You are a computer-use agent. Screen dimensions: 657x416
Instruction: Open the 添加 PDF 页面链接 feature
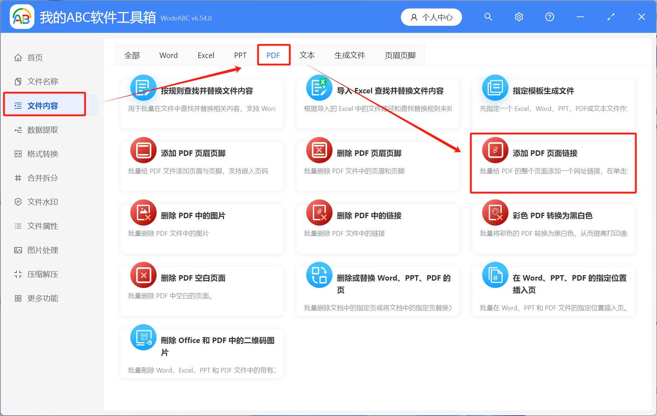(553, 163)
